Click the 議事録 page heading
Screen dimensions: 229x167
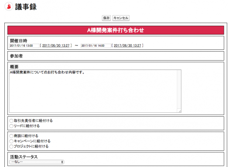pos(26,7)
